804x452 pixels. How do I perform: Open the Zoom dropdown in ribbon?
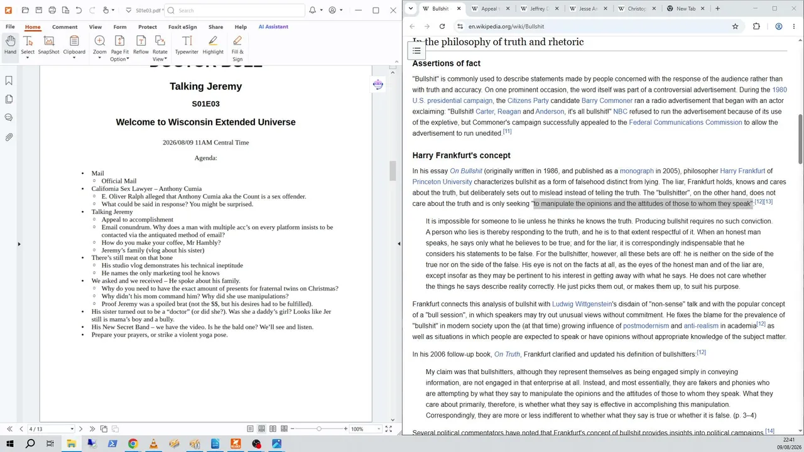coord(99,58)
